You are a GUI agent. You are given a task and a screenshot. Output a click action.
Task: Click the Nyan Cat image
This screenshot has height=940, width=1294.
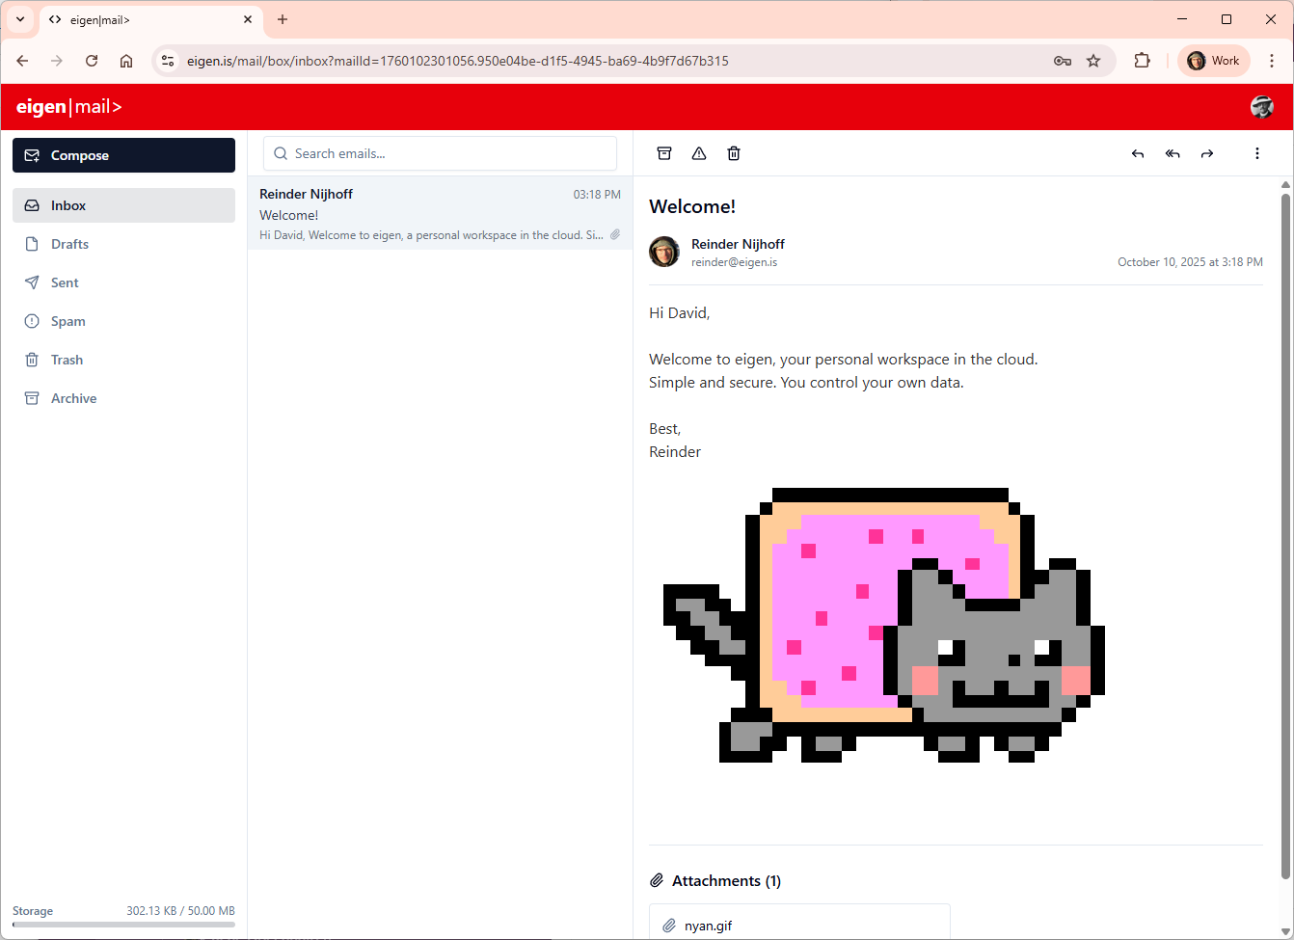(883, 625)
